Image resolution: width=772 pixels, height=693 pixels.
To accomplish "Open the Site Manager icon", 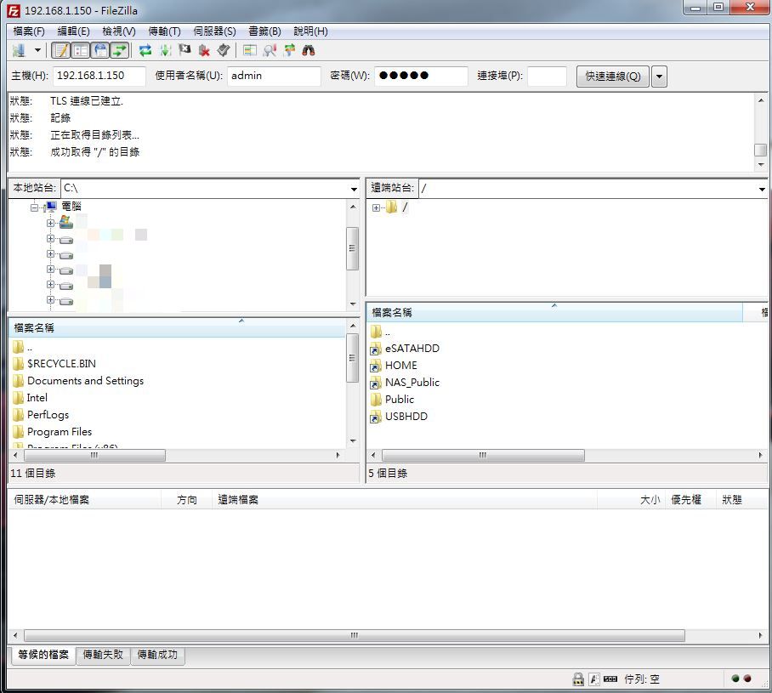I will pos(19,50).
